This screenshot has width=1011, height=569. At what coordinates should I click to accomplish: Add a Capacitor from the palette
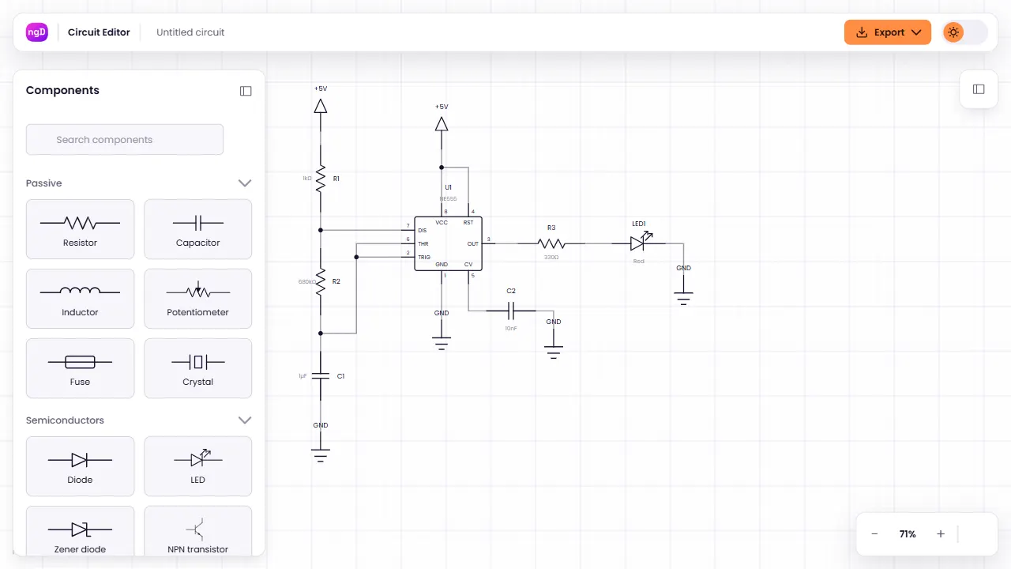click(197, 229)
